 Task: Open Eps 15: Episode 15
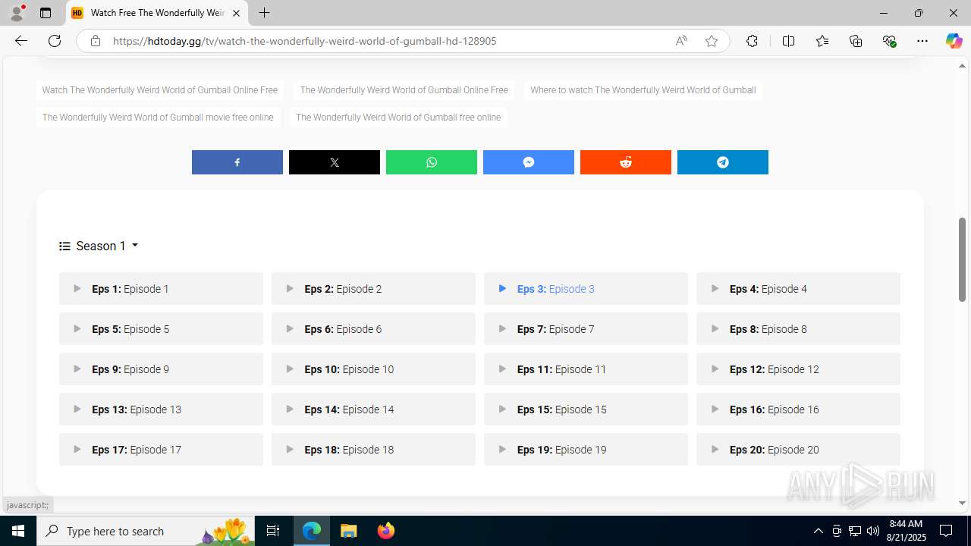coord(586,409)
